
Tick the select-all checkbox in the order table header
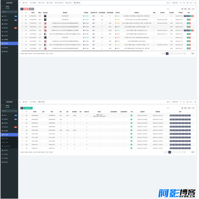click(x=22, y=13)
